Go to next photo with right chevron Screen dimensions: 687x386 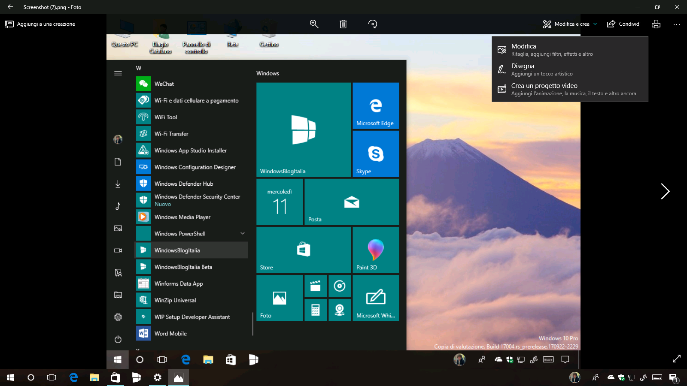point(665,191)
